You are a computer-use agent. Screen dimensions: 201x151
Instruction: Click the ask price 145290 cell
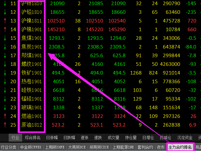pyautogui.click(x=117, y=29)
